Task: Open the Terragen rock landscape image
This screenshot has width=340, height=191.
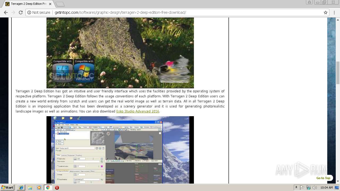Action: 120,53
